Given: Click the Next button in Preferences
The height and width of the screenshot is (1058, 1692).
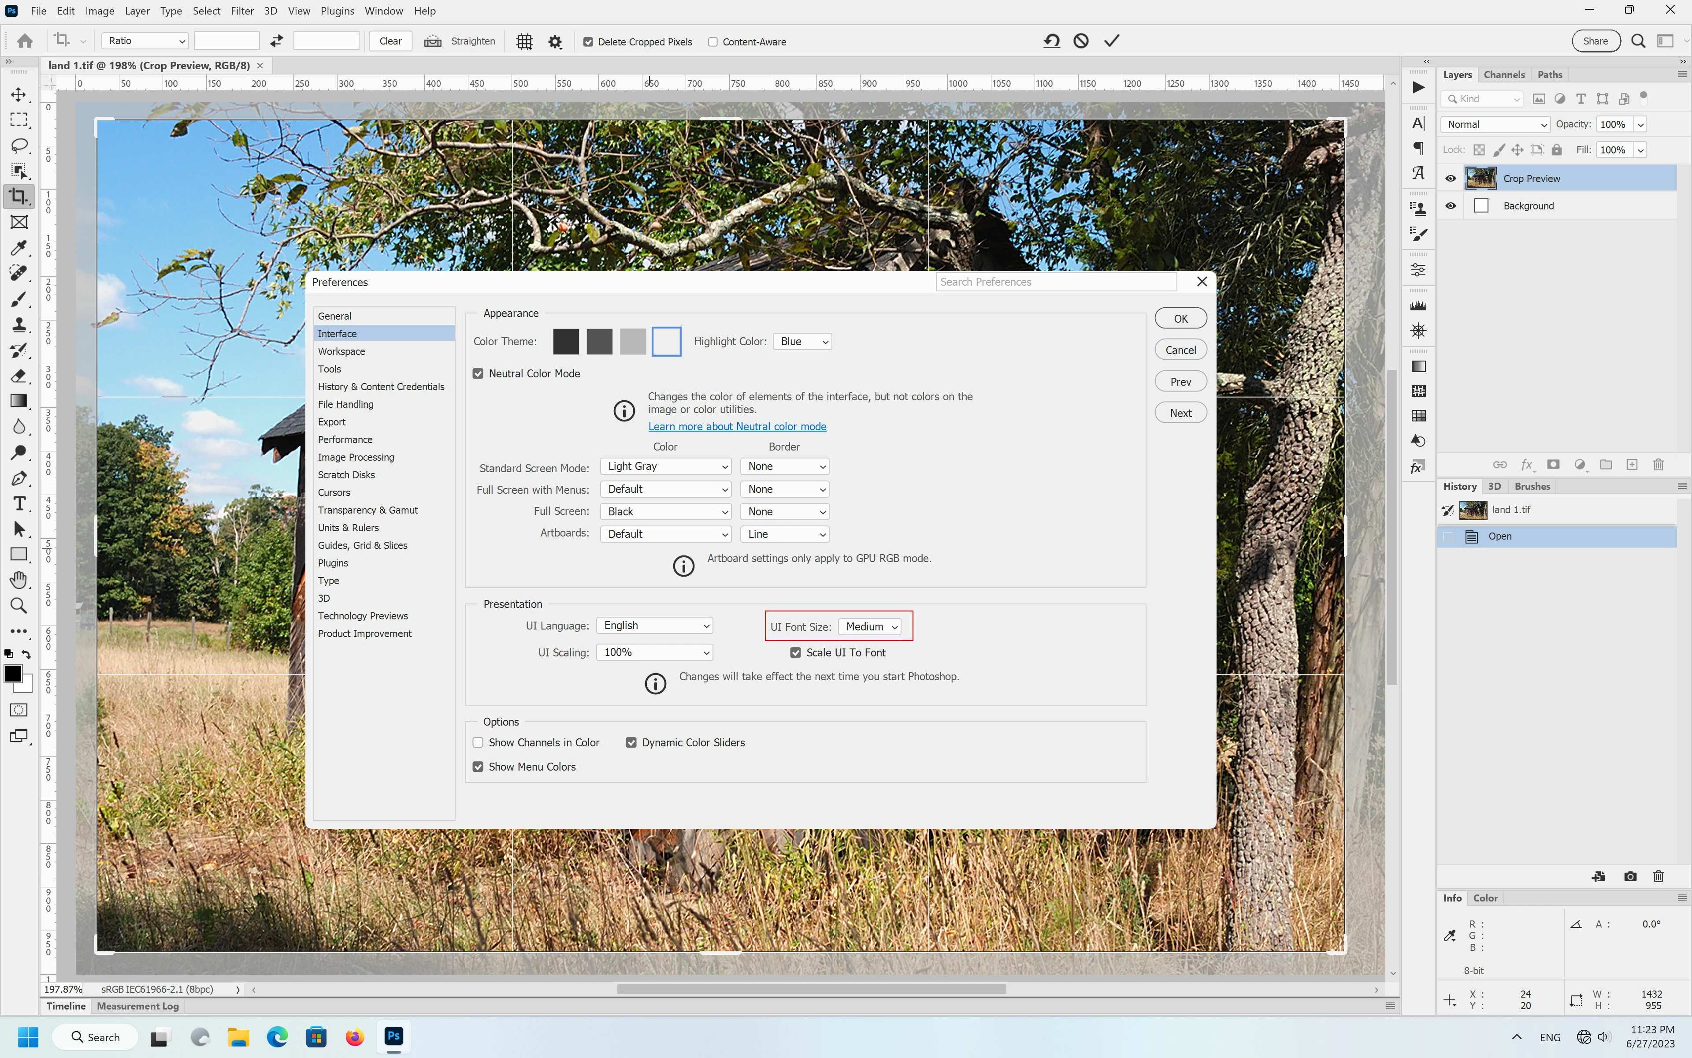Looking at the screenshot, I should pos(1180,413).
